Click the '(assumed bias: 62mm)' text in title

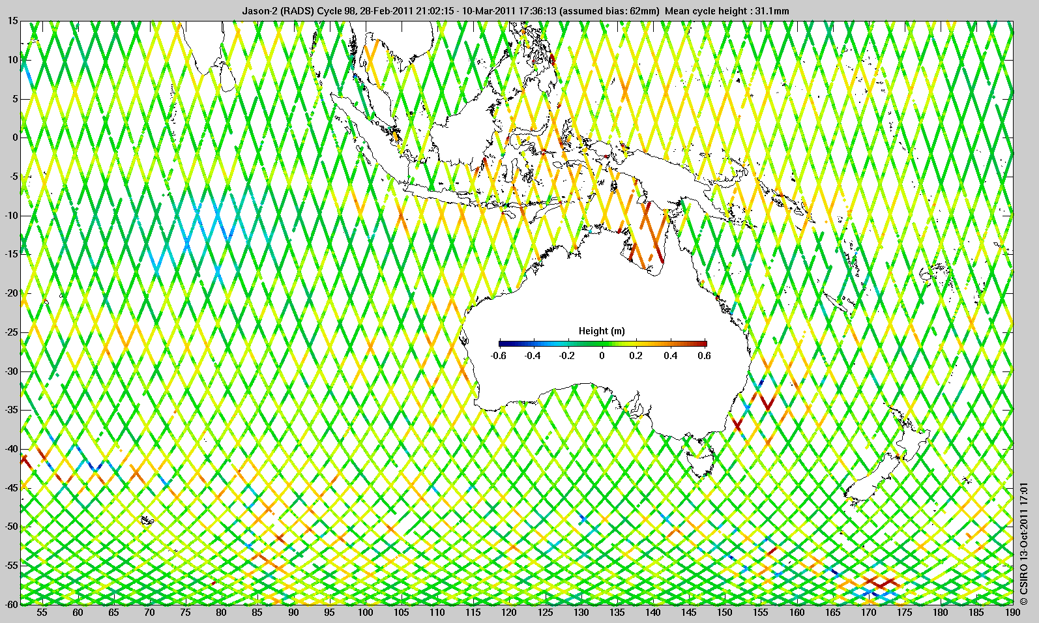(609, 11)
